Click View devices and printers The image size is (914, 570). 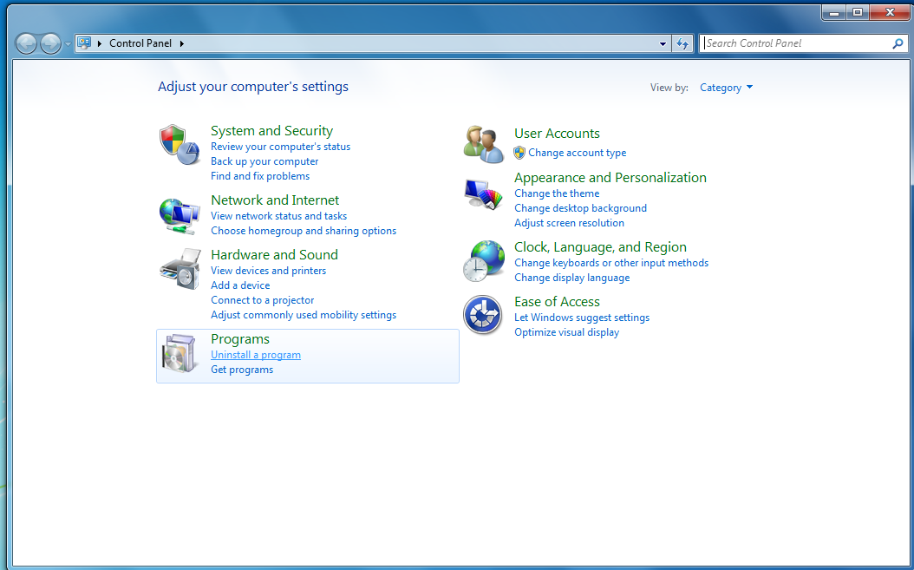coord(268,271)
